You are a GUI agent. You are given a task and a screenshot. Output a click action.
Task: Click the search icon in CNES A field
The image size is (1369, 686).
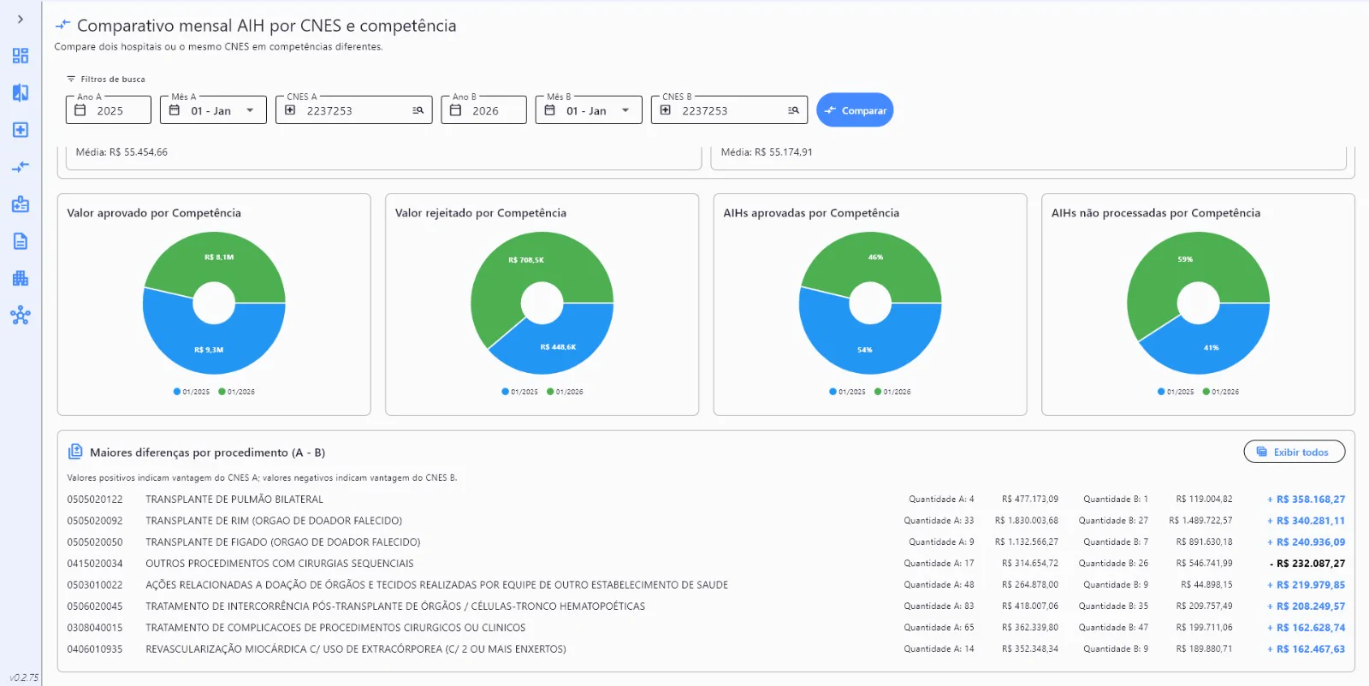pos(418,110)
